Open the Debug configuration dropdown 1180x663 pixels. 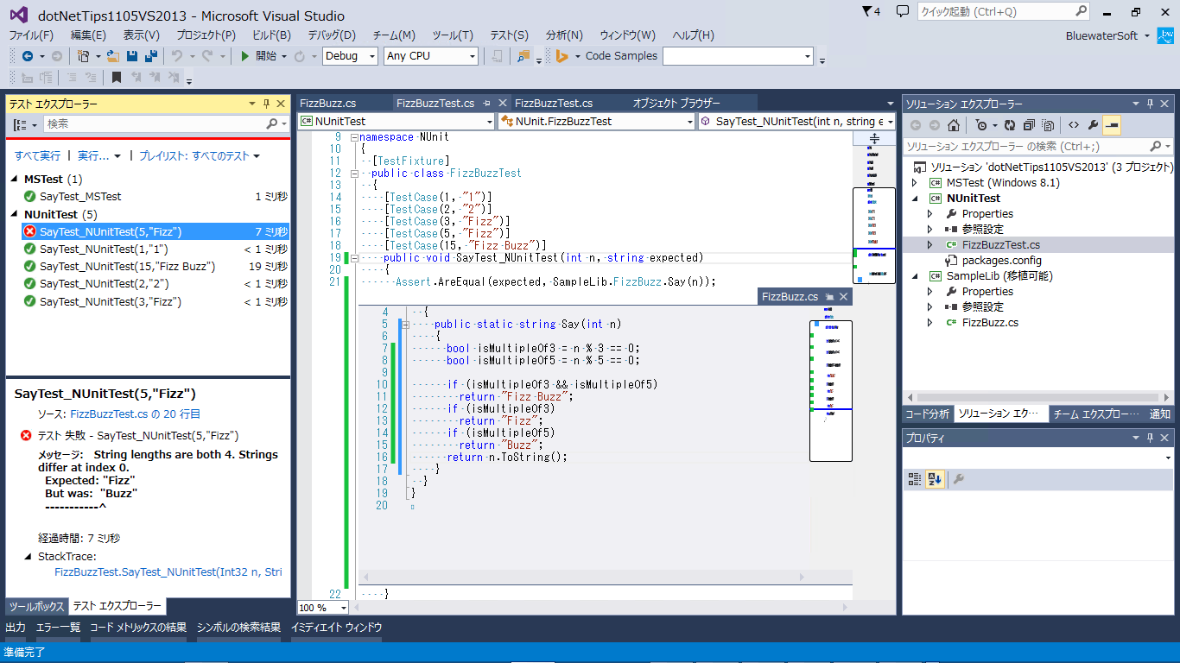click(372, 56)
